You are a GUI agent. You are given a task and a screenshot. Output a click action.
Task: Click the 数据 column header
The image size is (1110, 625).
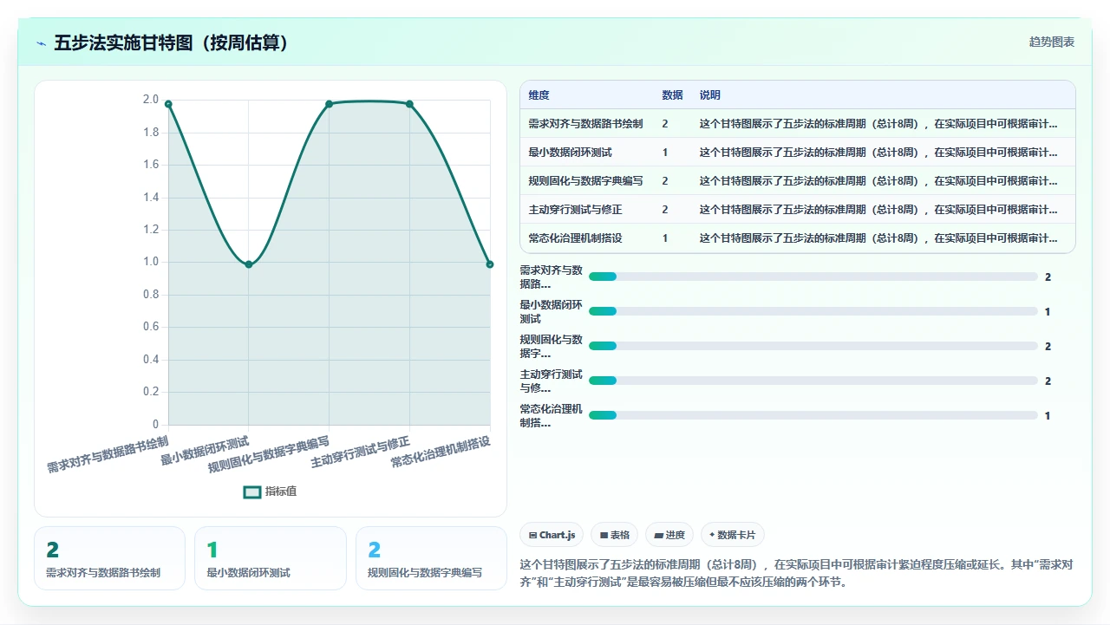tap(672, 95)
